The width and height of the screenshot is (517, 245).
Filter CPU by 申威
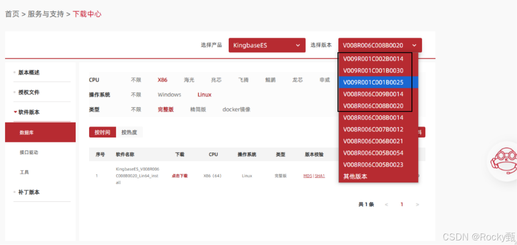pos(325,80)
